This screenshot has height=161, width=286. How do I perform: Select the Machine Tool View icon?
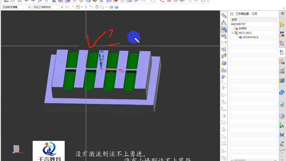click(x=224, y=23)
